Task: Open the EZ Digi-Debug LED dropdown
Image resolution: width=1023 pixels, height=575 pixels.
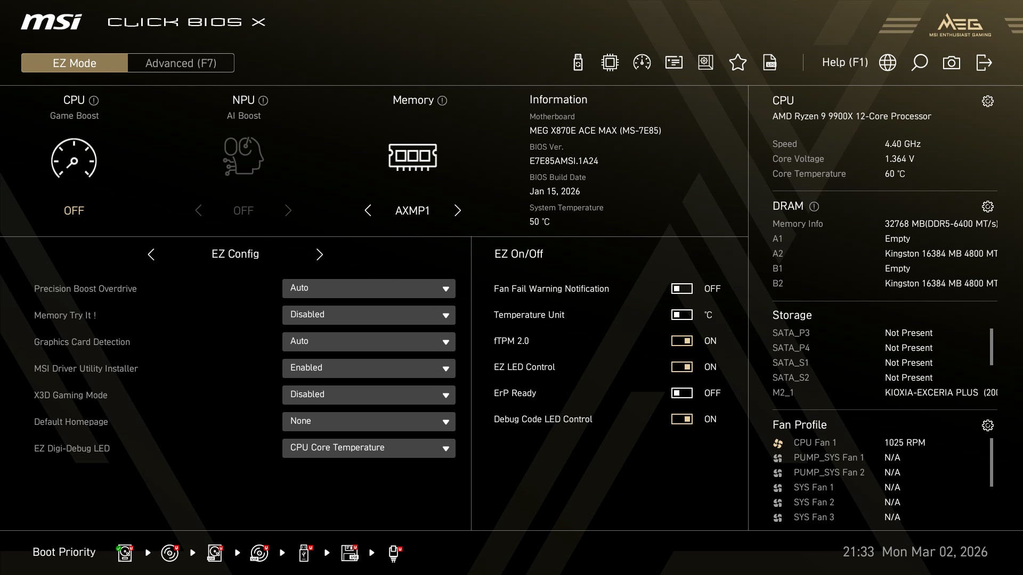Action: [x=368, y=448]
